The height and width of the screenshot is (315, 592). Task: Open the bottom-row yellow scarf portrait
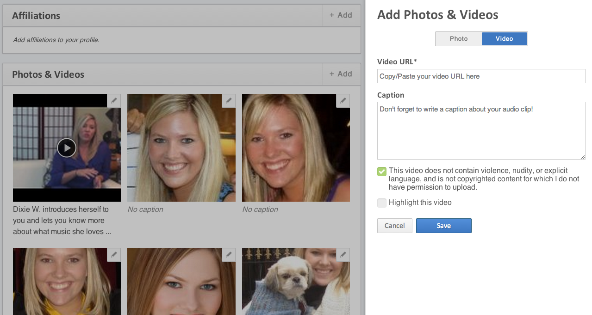67,281
